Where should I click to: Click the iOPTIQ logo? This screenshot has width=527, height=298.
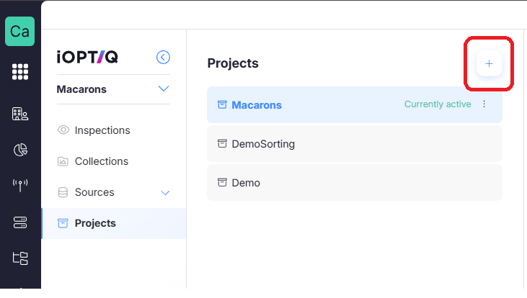(x=87, y=57)
